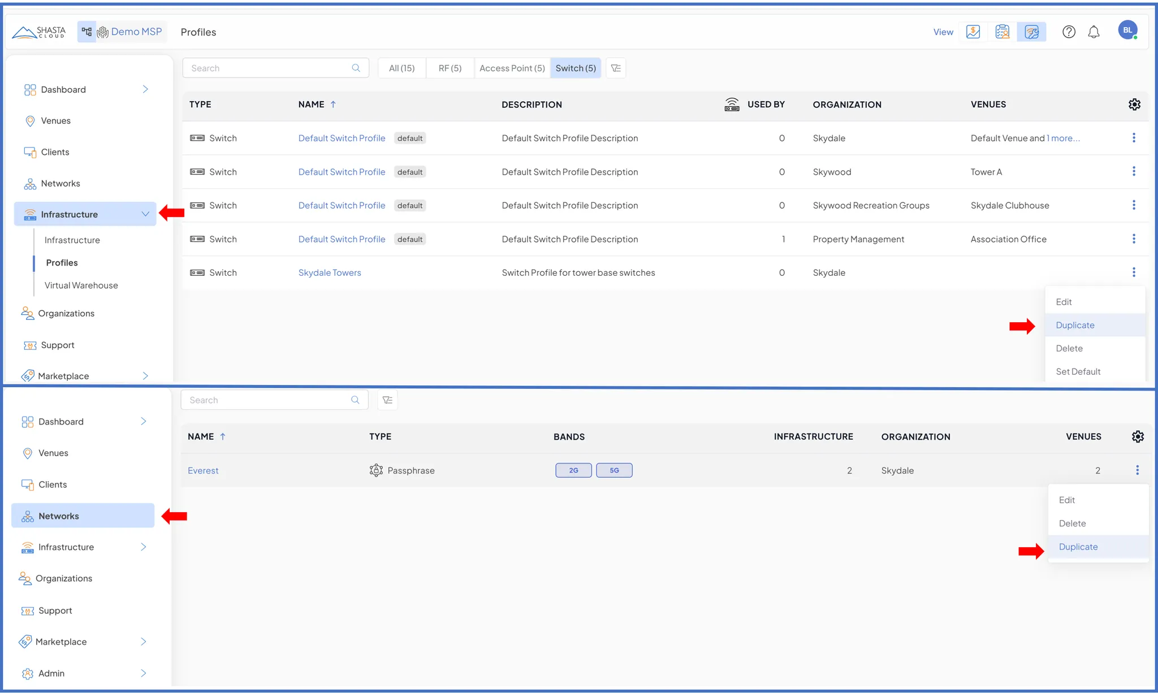Open kebab menu for Skydale Towers row
The width and height of the screenshot is (1158, 693).
(1134, 272)
